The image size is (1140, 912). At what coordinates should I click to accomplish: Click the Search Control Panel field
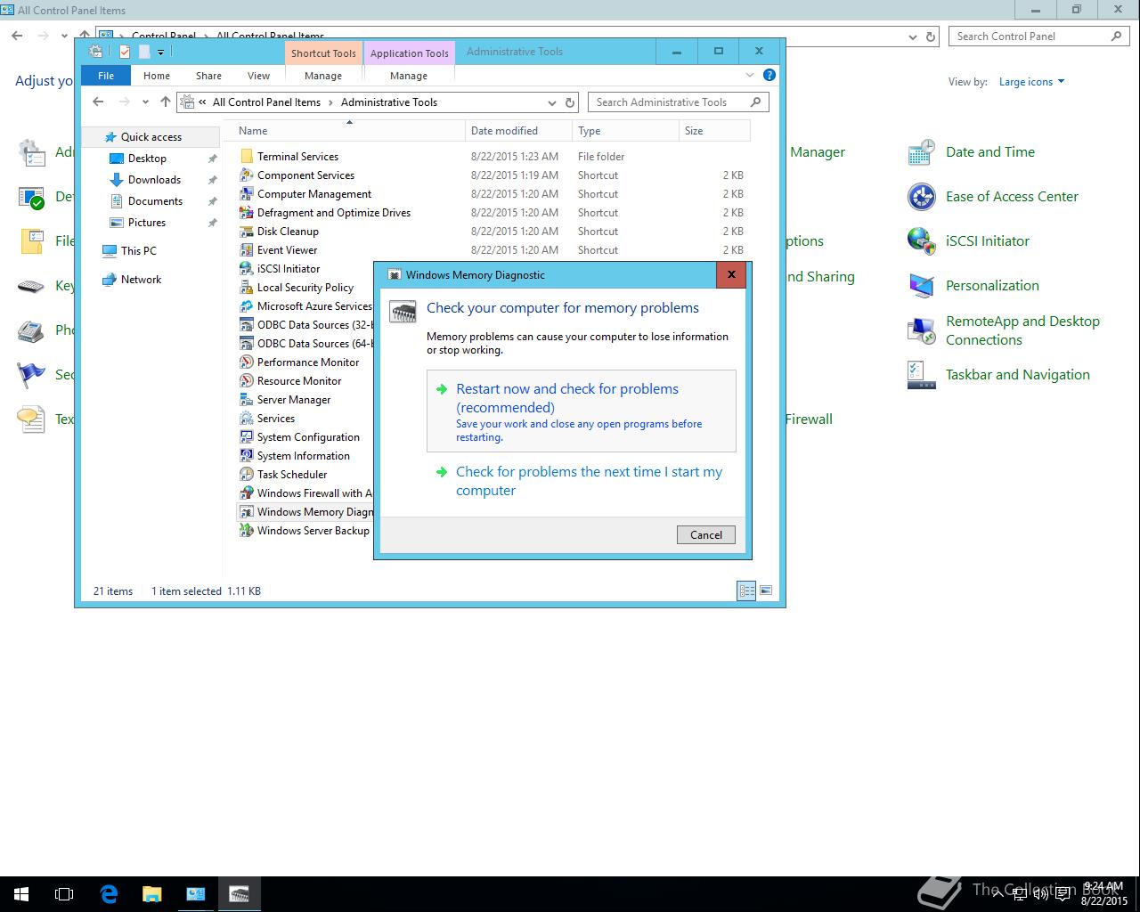click(1038, 37)
